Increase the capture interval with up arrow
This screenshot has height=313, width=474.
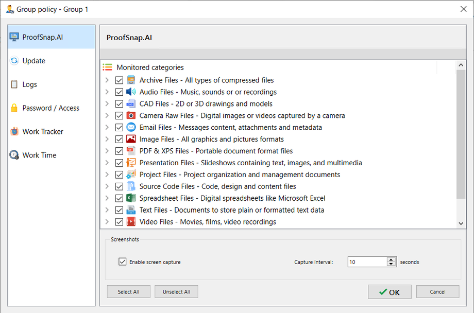(x=391, y=259)
